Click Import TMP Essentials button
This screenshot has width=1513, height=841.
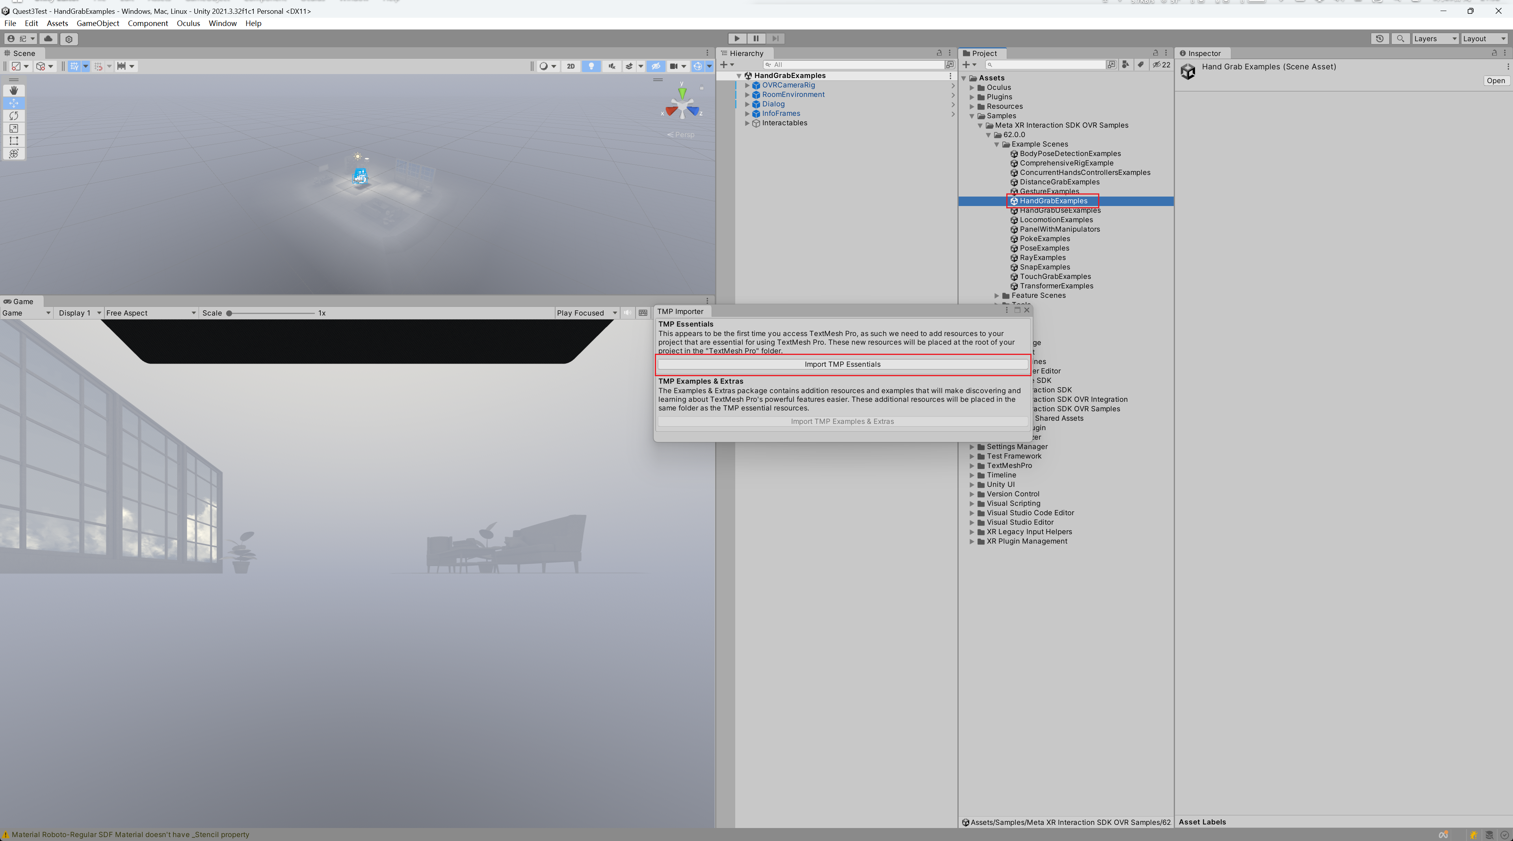[x=842, y=365]
